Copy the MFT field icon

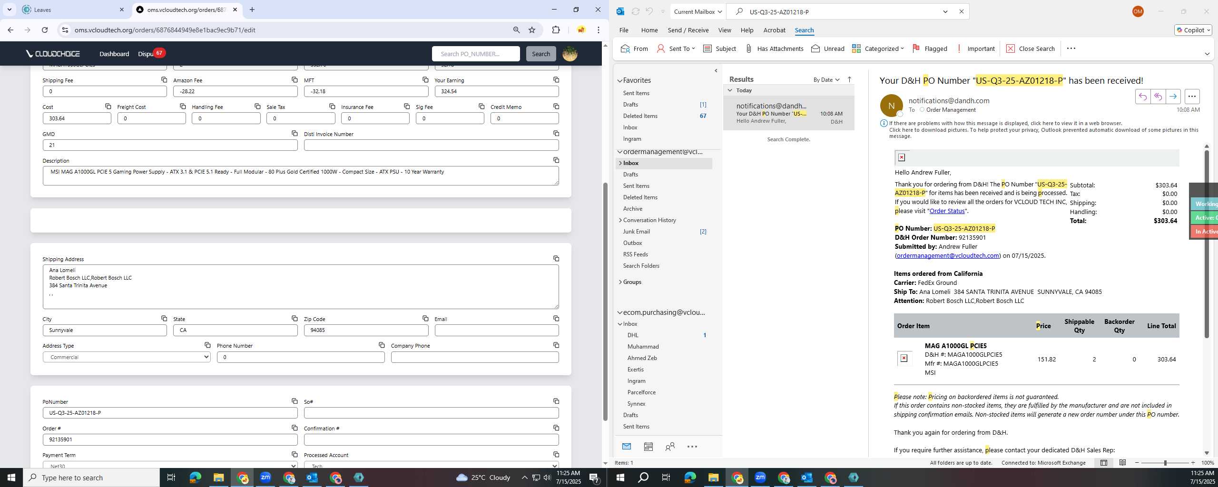[x=425, y=79]
